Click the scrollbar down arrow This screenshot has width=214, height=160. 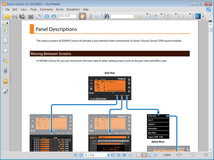pyautogui.click(x=210, y=150)
